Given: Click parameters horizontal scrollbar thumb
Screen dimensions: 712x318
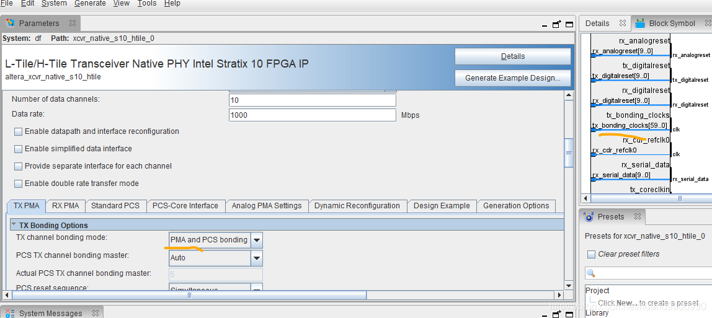Looking at the screenshot, I should 189,295.
